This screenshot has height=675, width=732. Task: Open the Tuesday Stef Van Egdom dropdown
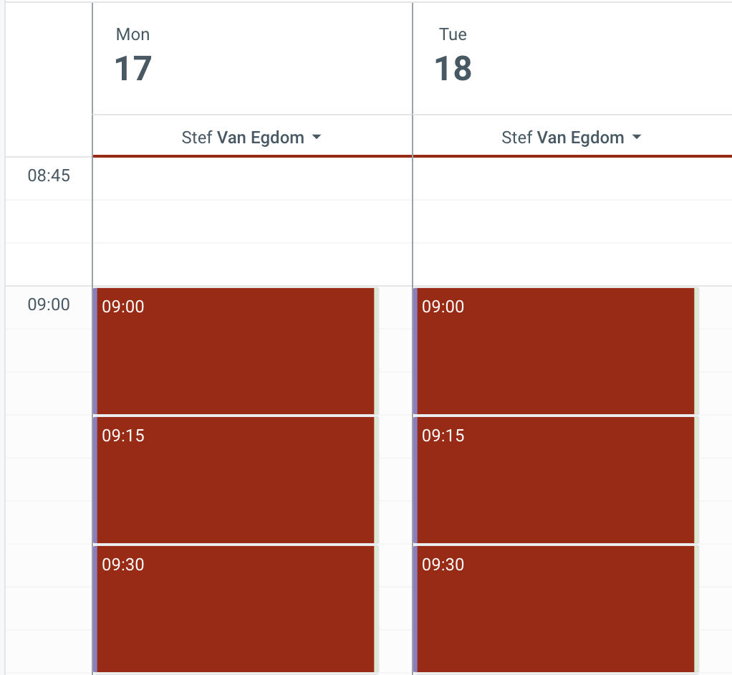[x=572, y=138]
